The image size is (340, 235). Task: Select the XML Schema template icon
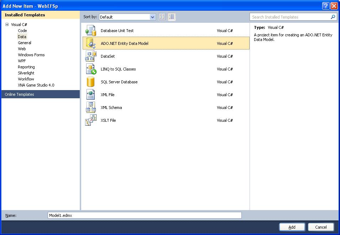pyautogui.click(x=91, y=108)
